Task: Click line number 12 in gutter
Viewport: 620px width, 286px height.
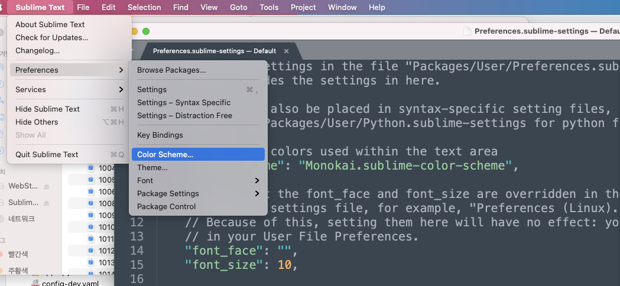Action: (137, 222)
